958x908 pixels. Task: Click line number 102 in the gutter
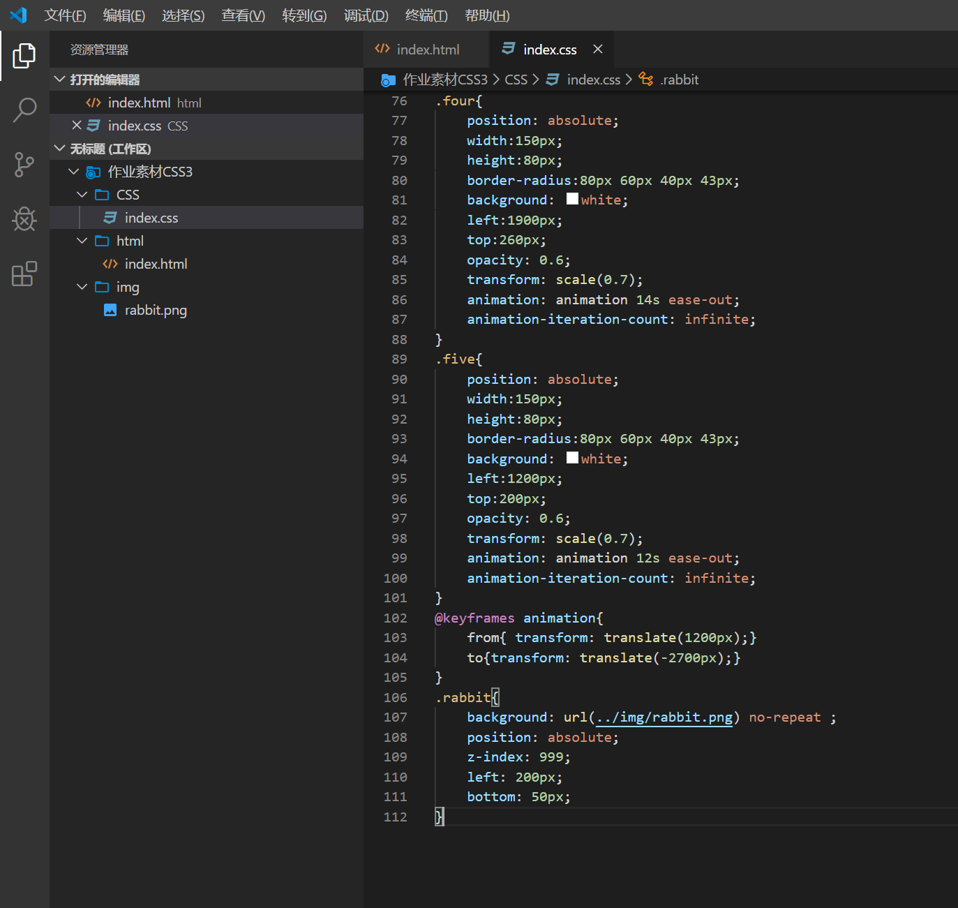(395, 618)
